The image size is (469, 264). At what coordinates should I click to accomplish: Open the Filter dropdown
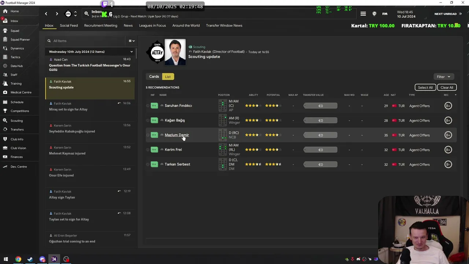(x=443, y=77)
